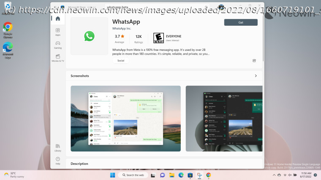Click the Get button for WhatsApp
The height and width of the screenshot is (180, 321).
241,22
